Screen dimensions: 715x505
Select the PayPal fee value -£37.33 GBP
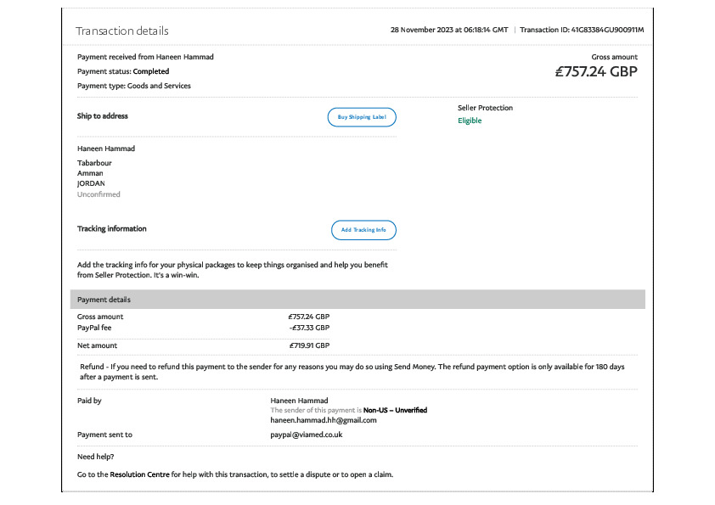point(308,327)
